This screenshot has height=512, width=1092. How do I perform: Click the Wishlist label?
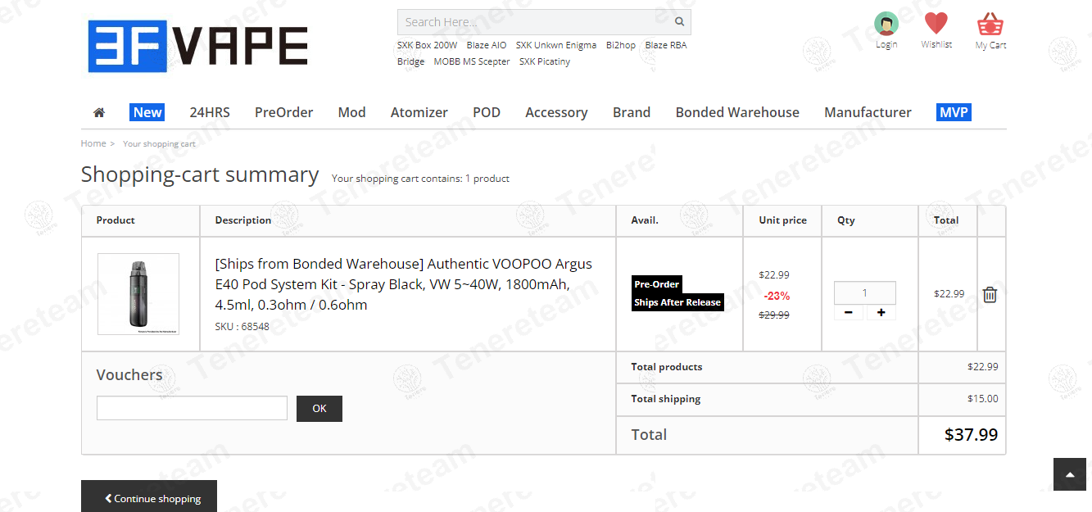point(936,45)
